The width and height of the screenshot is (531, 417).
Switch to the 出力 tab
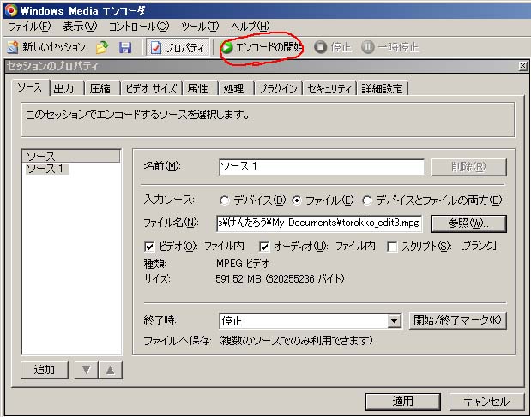66,89
